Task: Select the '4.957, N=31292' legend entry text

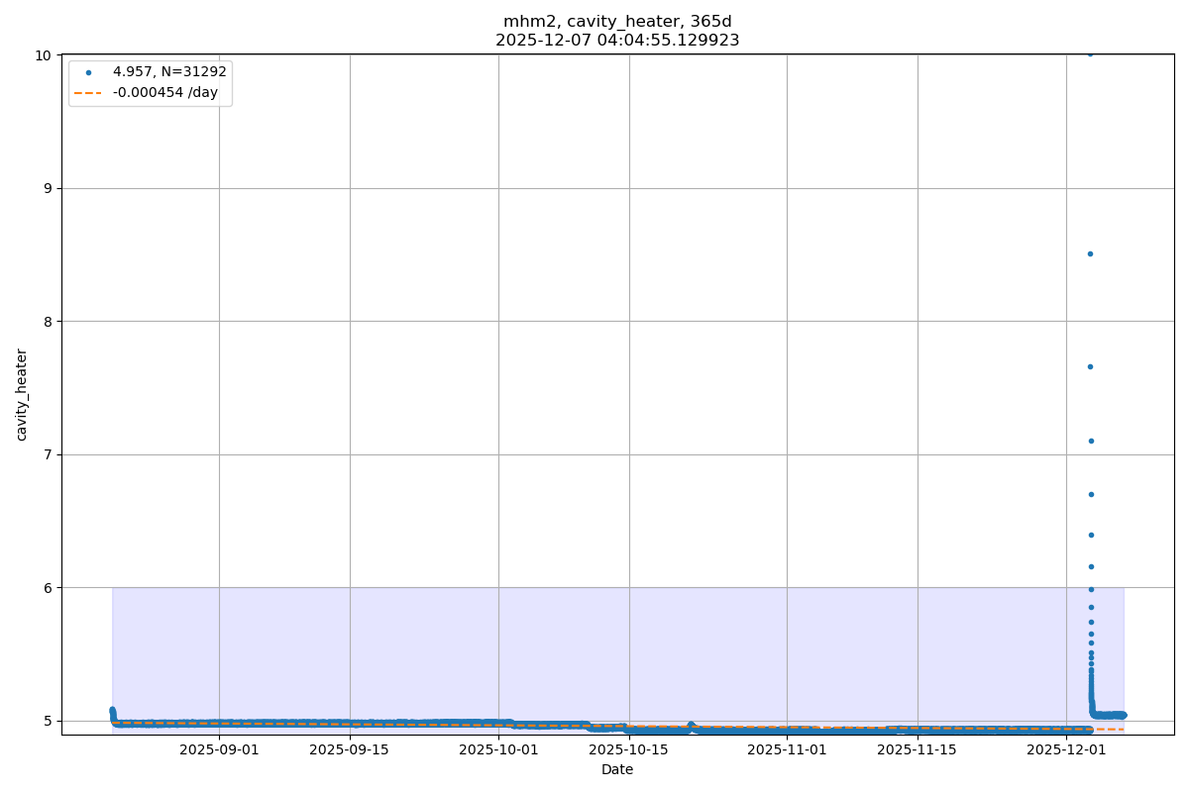Action: pos(169,72)
